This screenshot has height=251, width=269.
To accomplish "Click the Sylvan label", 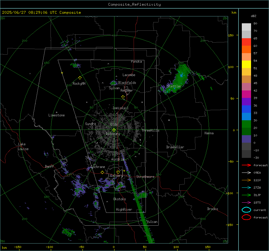I will (x=114, y=88).
